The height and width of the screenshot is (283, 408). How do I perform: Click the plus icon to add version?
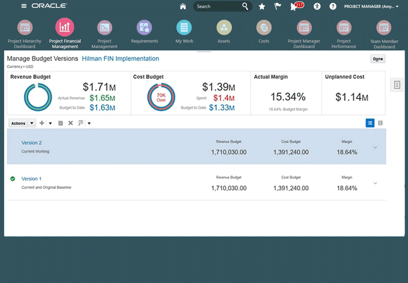(x=42, y=123)
